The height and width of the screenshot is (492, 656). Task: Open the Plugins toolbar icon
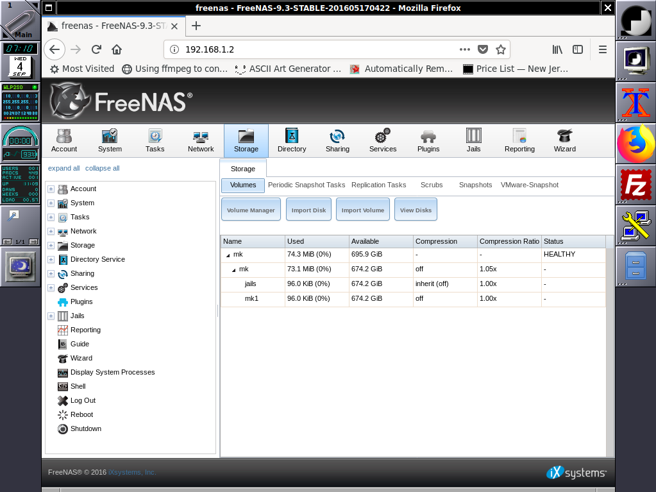tap(428, 141)
